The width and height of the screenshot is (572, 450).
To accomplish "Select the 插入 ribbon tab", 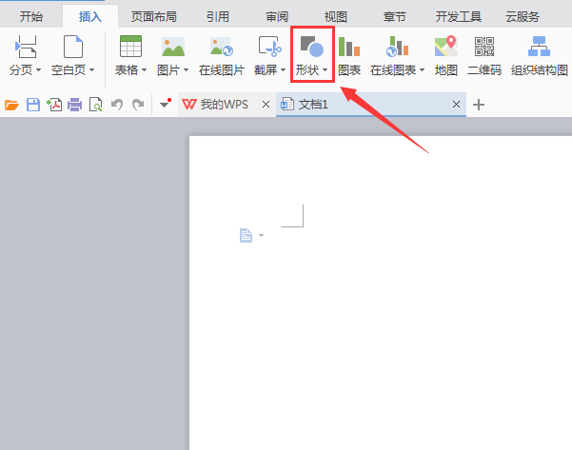I will pyautogui.click(x=90, y=17).
